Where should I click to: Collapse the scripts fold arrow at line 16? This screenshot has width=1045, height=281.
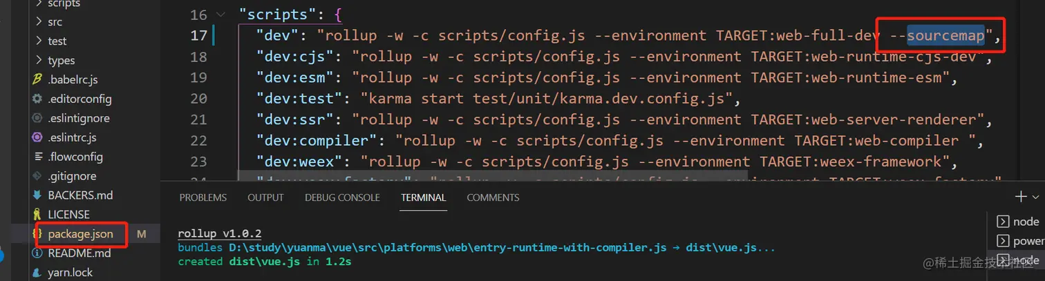coord(220,14)
